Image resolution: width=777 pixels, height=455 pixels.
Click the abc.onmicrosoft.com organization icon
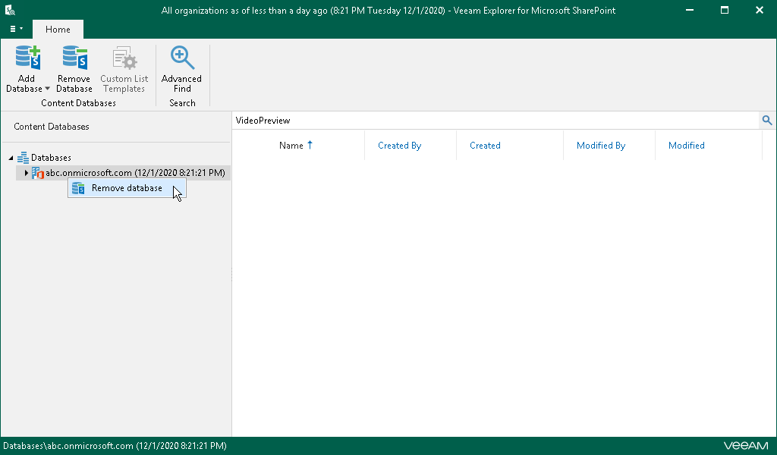pos(38,173)
